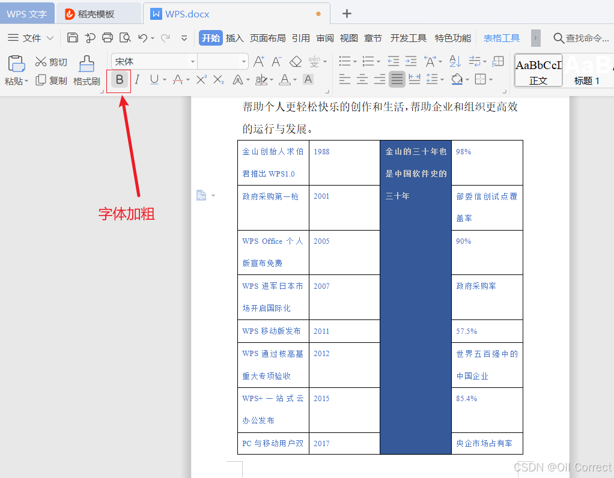Click the Clear Formatting eraser icon
The image size is (614, 478).
pos(296,61)
